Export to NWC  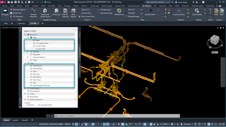222,12
